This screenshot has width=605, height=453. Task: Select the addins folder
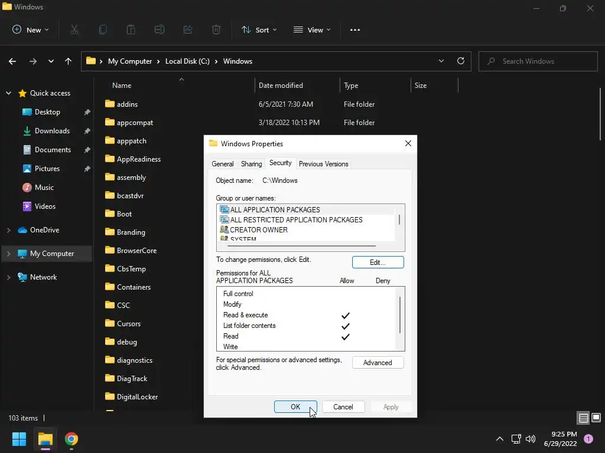click(x=127, y=104)
